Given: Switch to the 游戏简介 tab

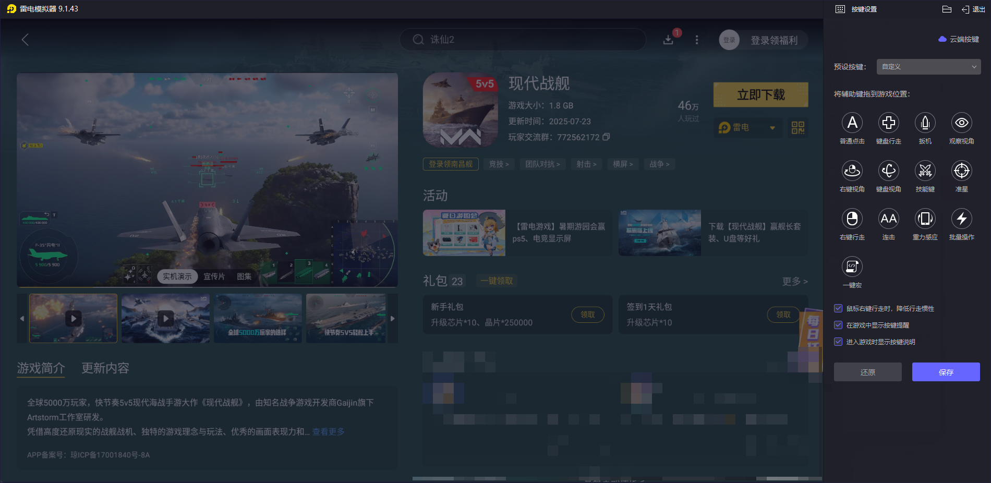Looking at the screenshot, I should point(41,368).
